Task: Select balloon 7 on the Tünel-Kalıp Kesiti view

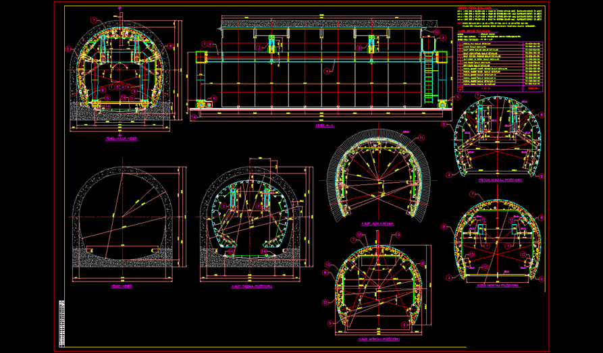Action: [93, 20]
